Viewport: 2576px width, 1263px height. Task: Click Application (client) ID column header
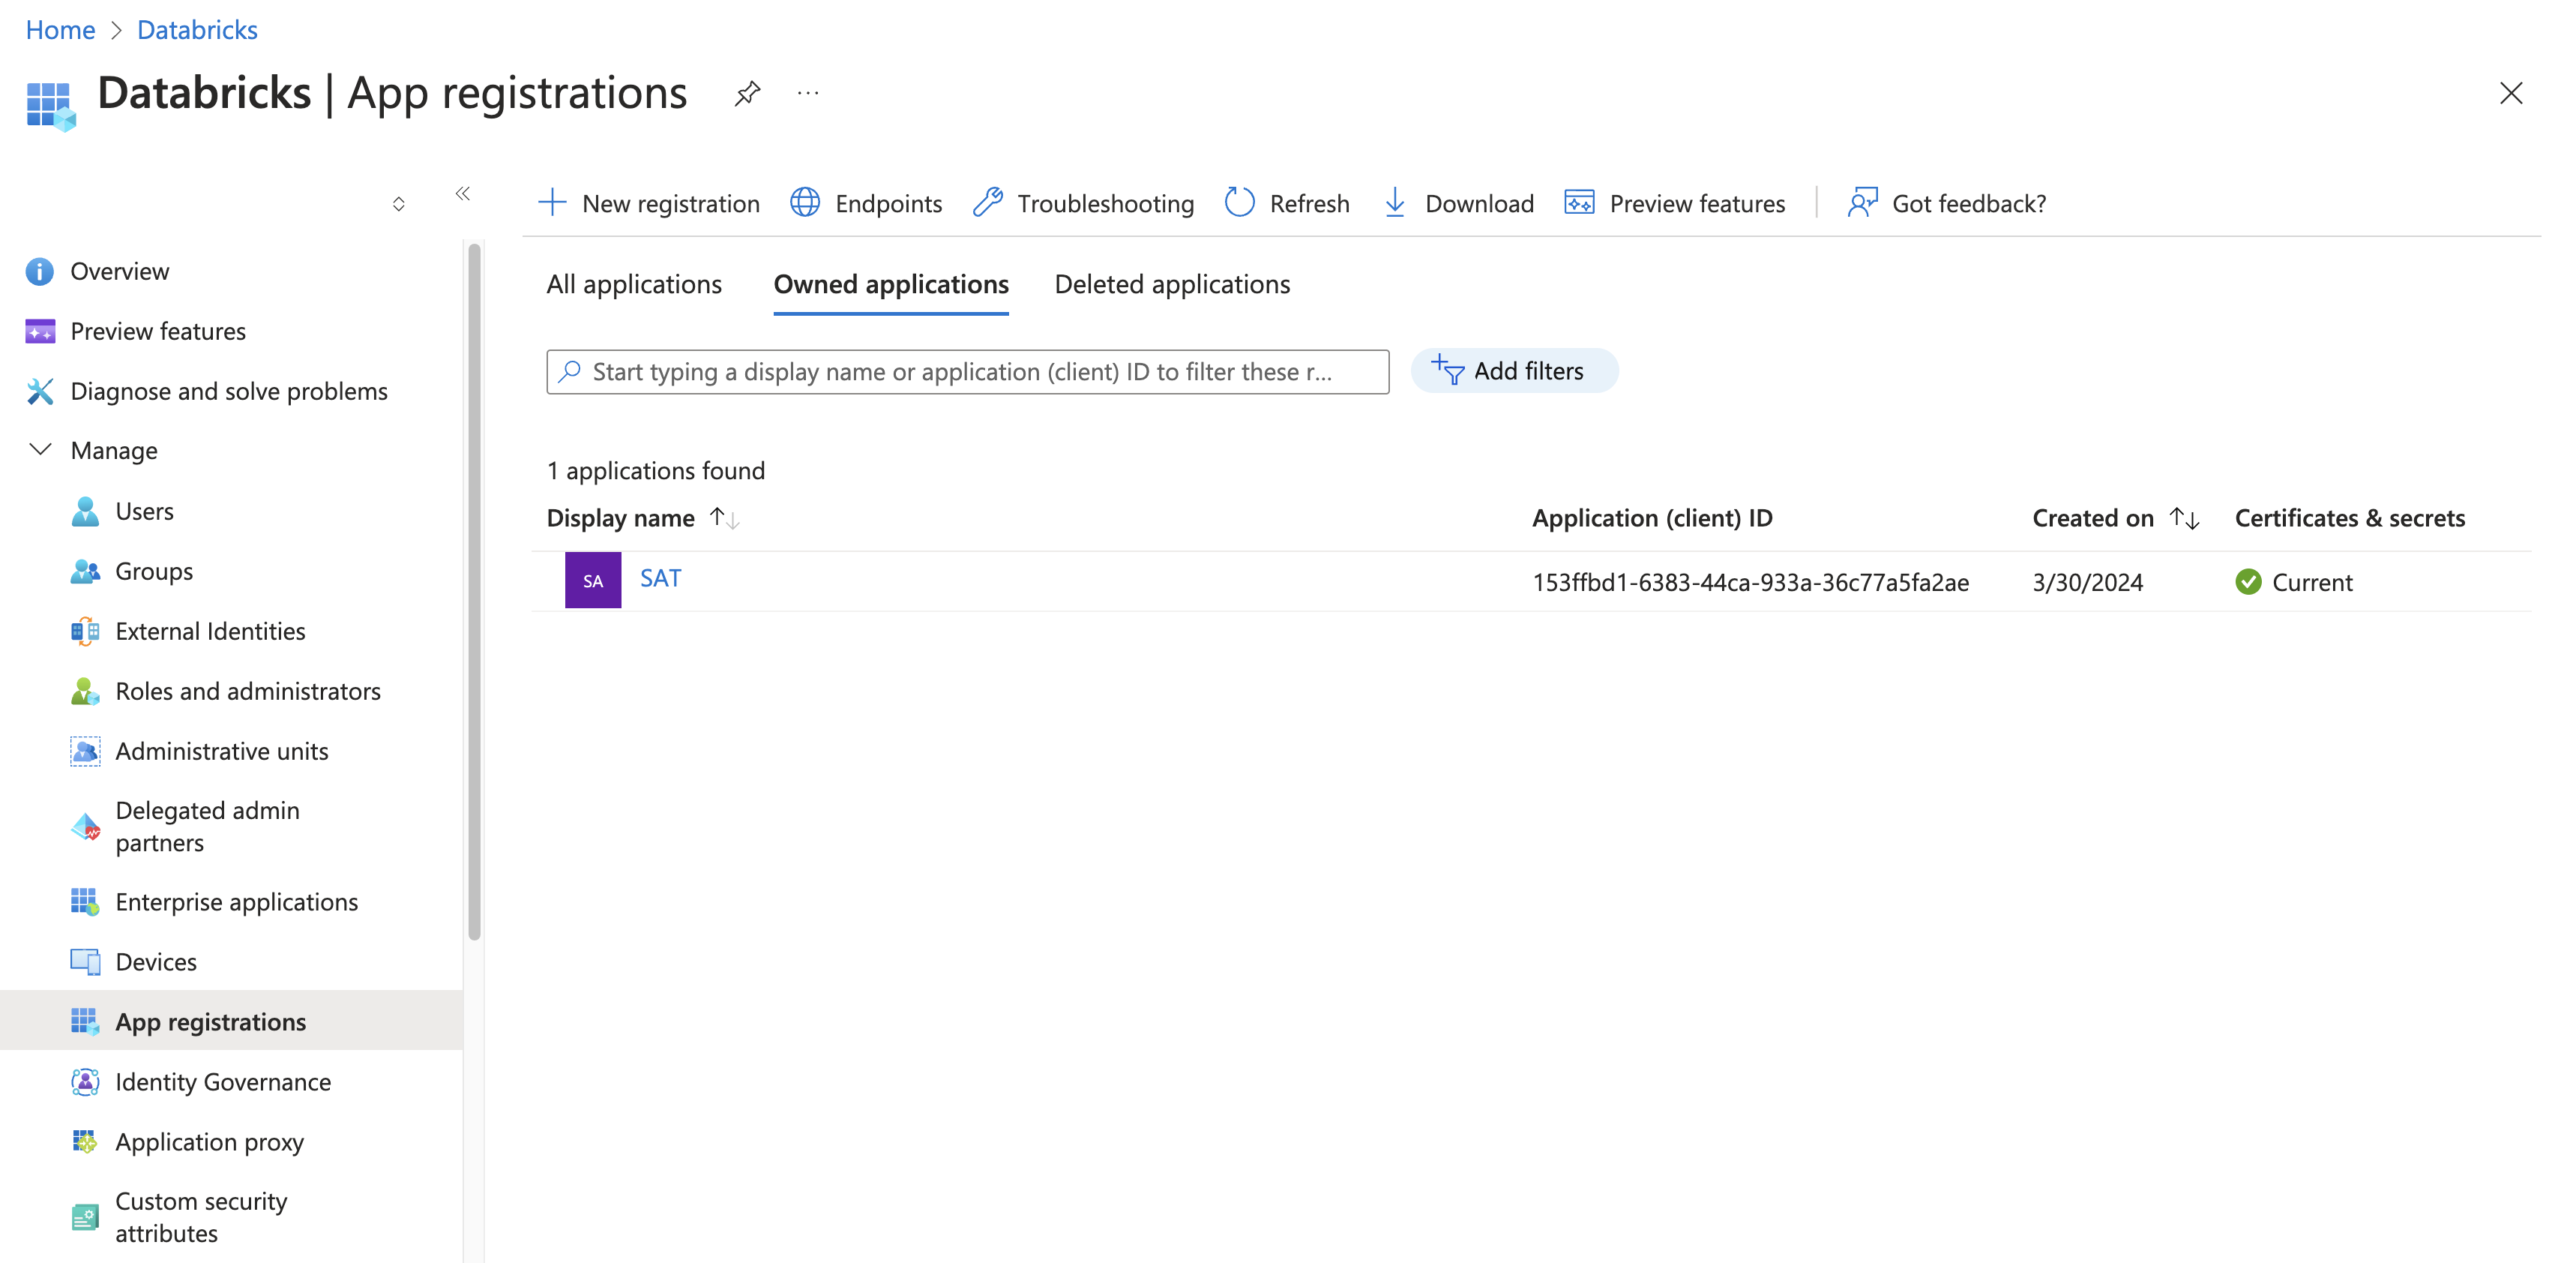pyautogui.click(x=1652, y=519)
